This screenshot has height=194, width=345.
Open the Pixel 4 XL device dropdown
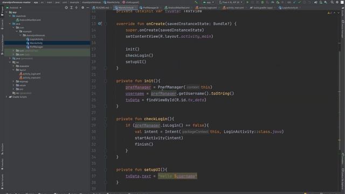coord(231,2)
